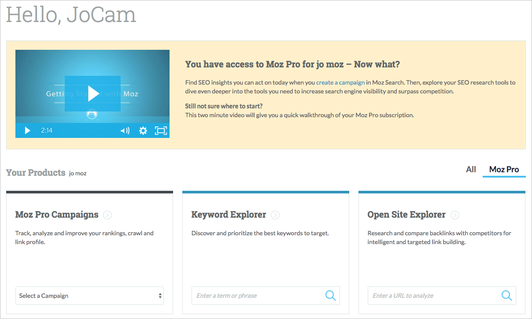The width and height of the screenshot is (532, 319).
Task: Click the video time label 2:14
Action: pyautogui.click(x=47, y=130)
